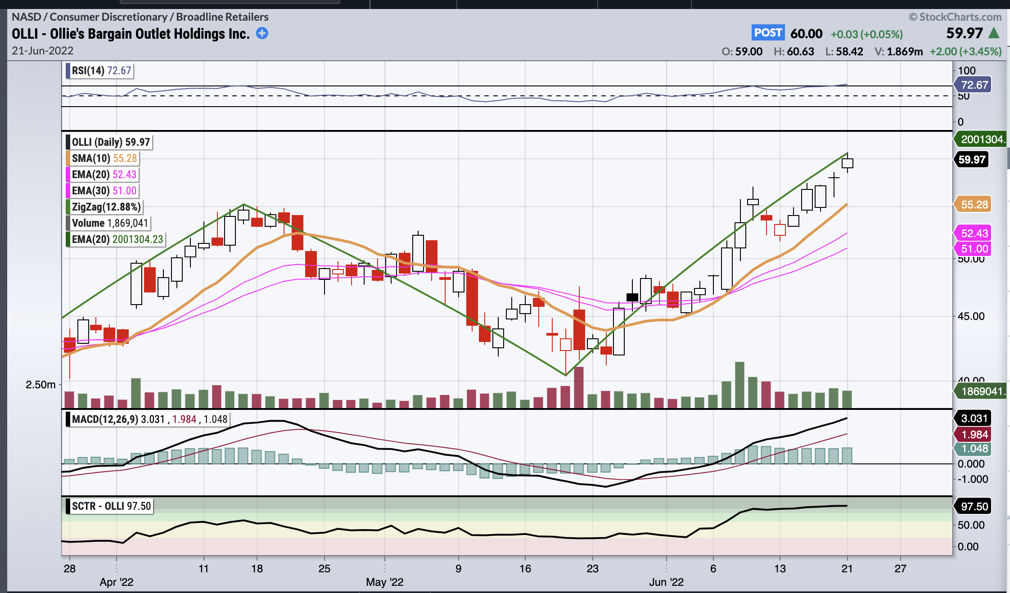
Task: Click the 1.984 MACD signal axis tag
Action: [x=972, y=435]
